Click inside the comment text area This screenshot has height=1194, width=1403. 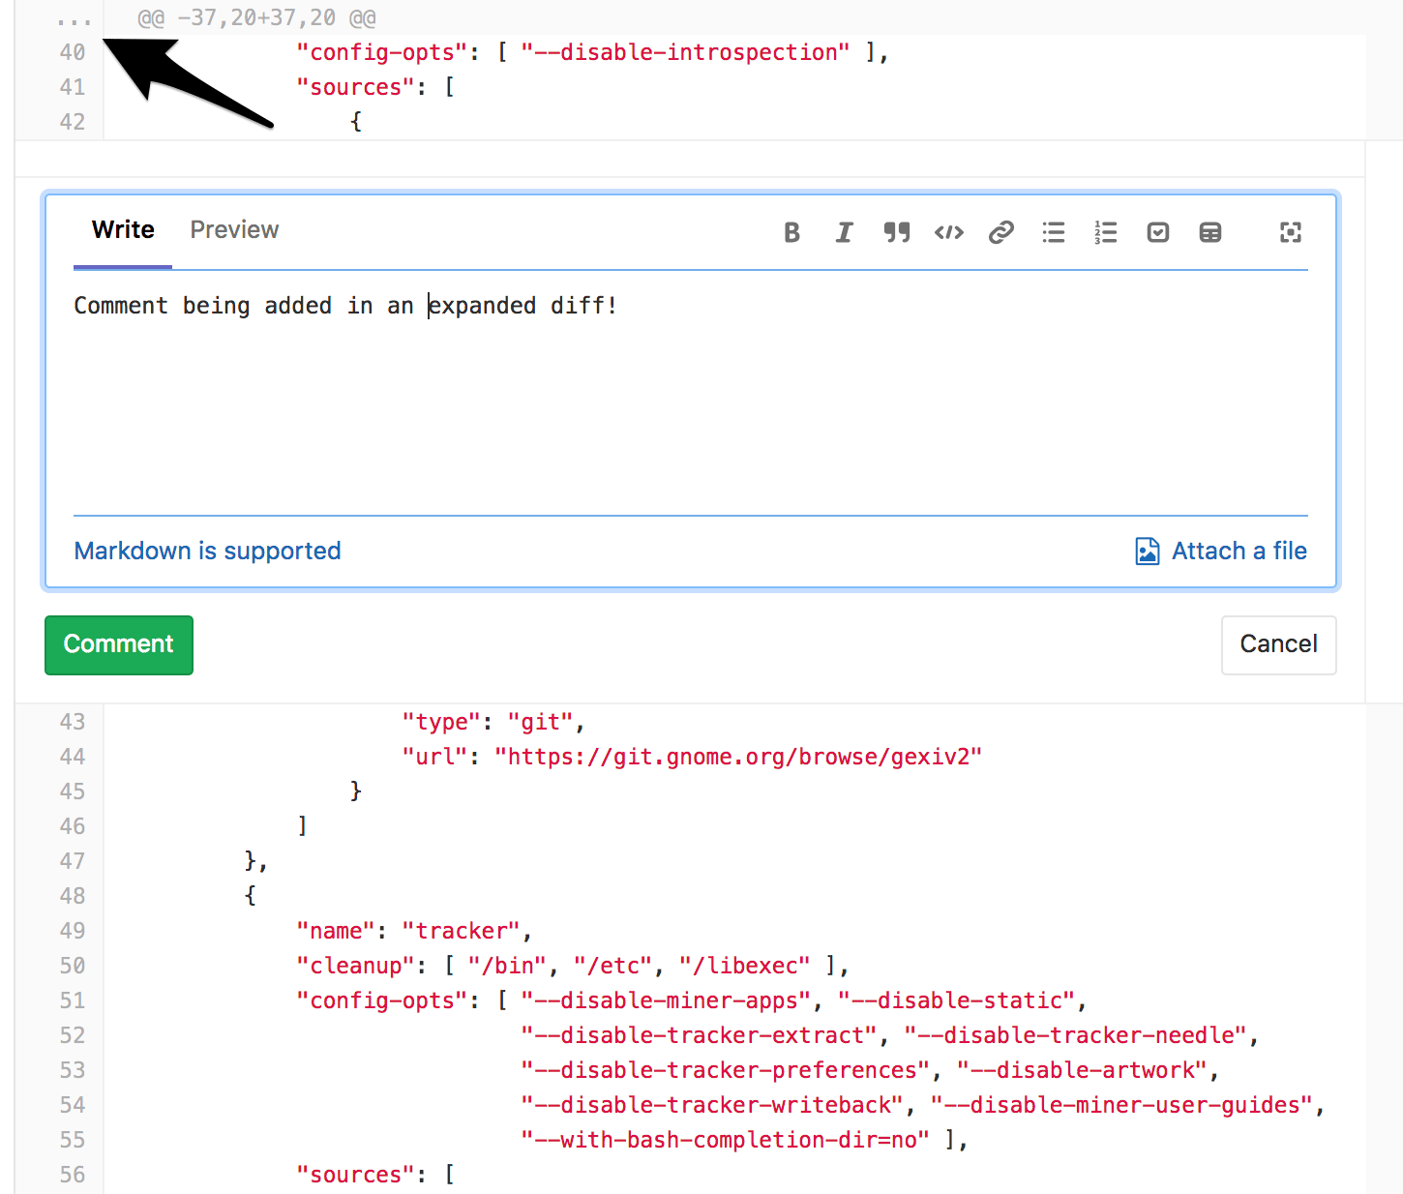coord(689,406)
